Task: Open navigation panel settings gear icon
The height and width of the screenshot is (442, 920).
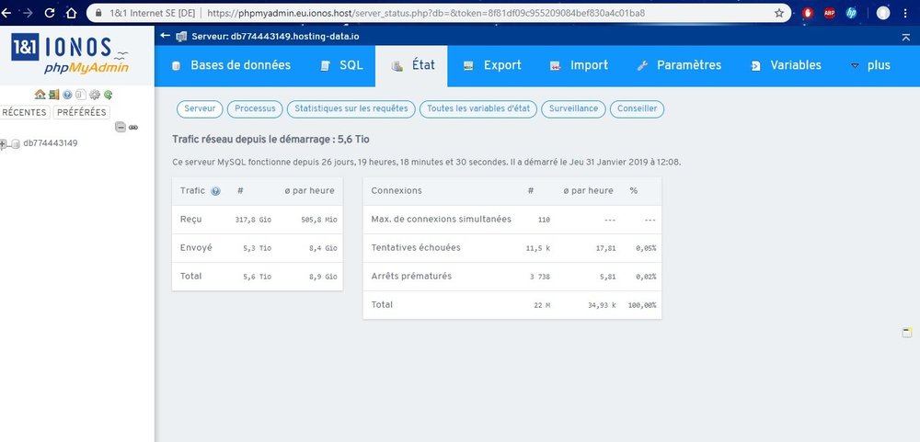Action: click(x=95, y=95)
